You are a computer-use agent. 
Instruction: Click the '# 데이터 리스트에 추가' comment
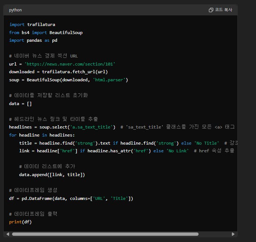click(x=47, y=166)
